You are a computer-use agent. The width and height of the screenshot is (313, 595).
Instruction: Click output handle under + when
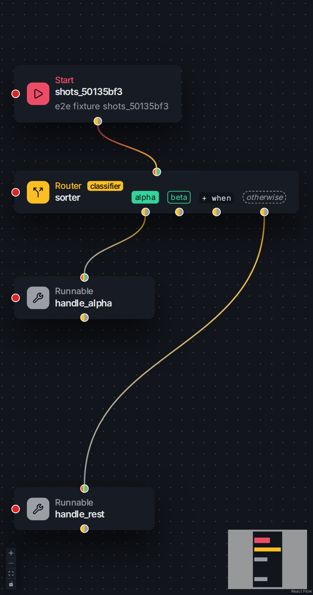point(217,212)
